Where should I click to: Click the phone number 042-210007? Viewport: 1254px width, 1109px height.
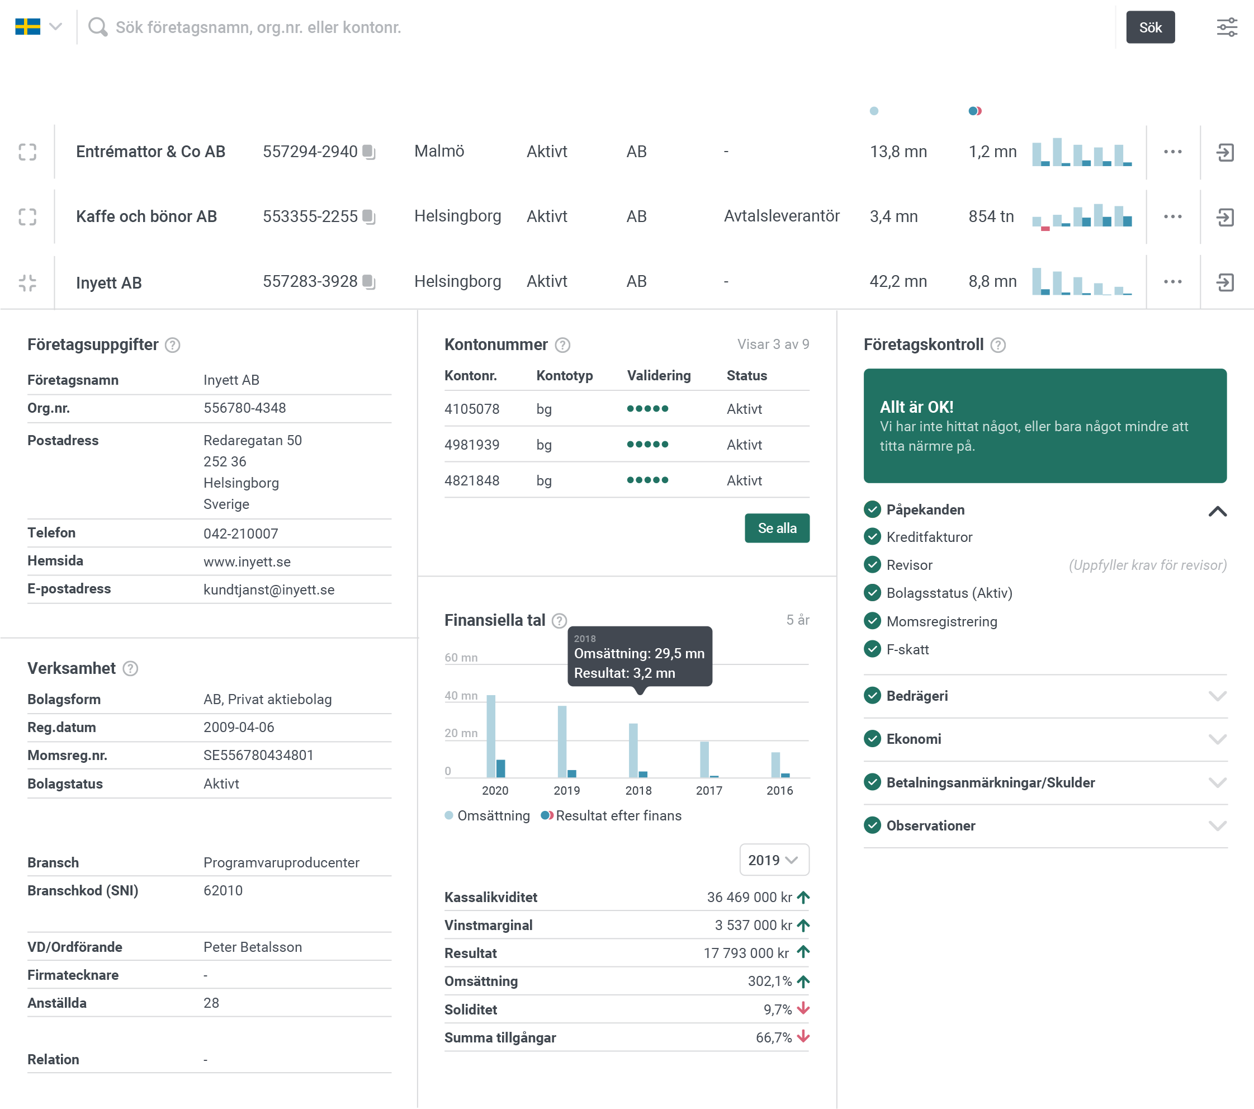click(x=240, y=534)
